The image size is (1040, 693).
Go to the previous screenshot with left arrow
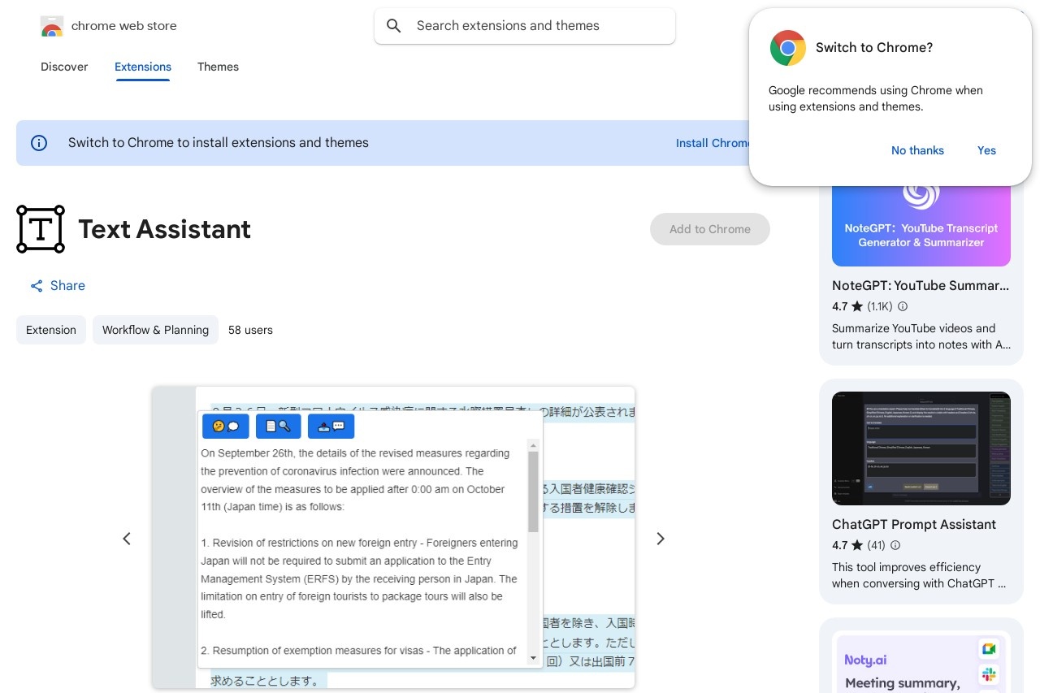(x=127, y=539)
